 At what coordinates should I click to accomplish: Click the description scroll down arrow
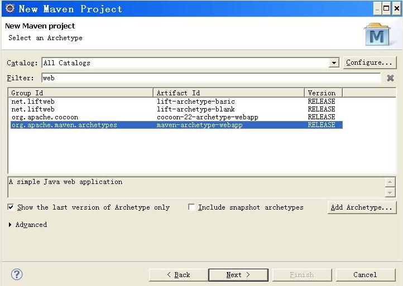(x=390, y=192)
